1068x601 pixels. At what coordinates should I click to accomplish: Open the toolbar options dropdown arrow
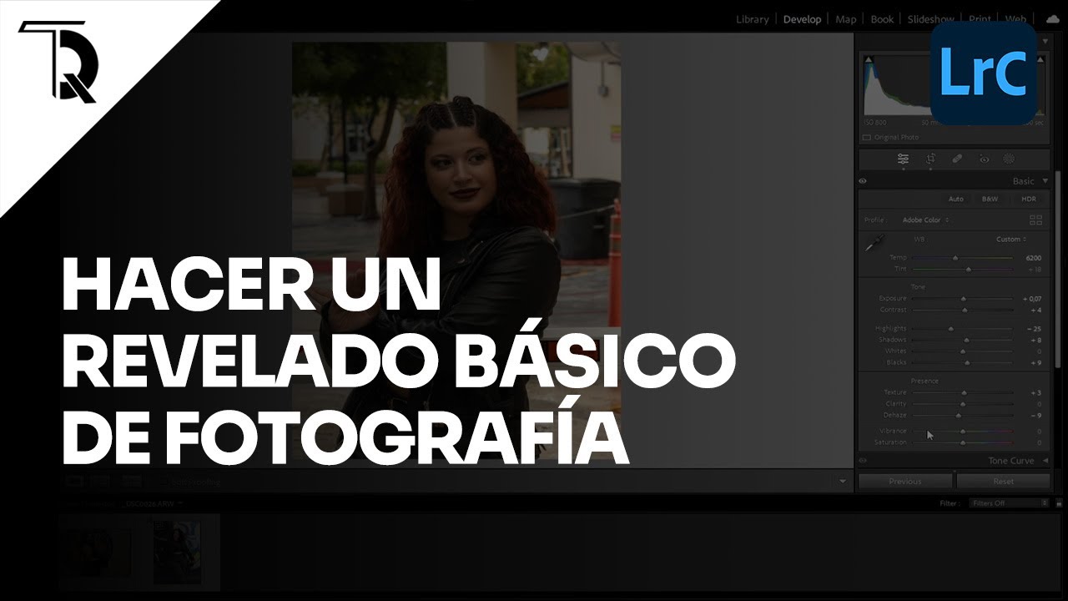843,482
